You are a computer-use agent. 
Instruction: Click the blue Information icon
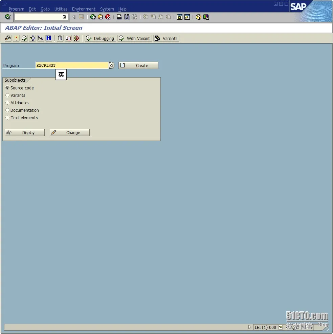point(48,38)
